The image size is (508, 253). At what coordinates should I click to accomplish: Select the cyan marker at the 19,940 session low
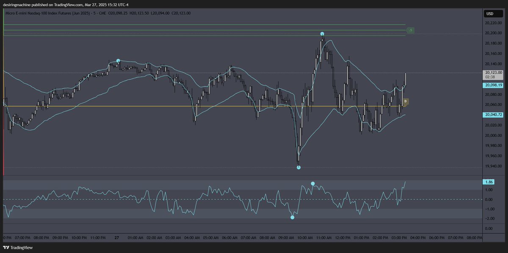(x=298, y=167)
